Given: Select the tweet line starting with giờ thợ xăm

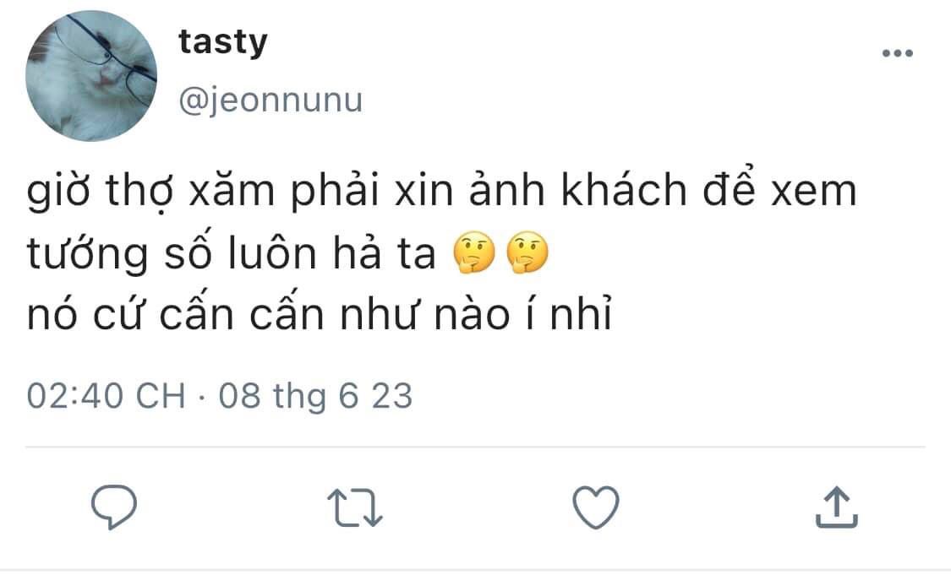Looking at the screenshot, I should click(442, 192).
